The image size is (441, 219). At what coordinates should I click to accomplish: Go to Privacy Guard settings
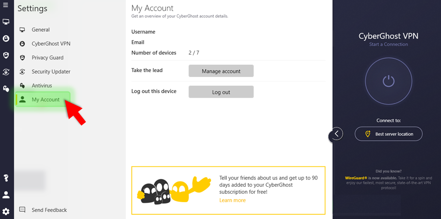47,58
